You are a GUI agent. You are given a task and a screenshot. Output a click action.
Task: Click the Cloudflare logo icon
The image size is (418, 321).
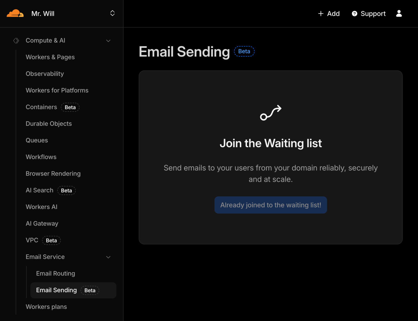tap(15, 13)
